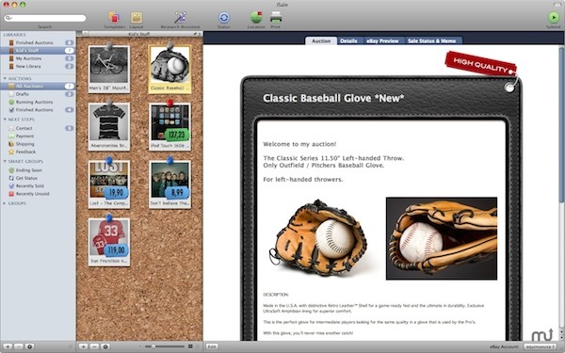Open the Layout toolbar icon
The image size is (565, 353).
coord(137,17)
